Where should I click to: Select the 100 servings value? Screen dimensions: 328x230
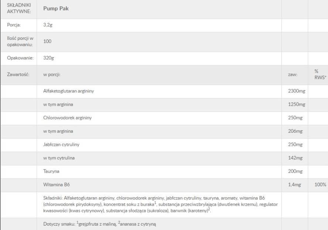pos(47,41)
